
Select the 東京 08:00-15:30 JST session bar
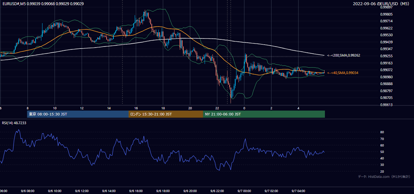click(x=78, y=114)
